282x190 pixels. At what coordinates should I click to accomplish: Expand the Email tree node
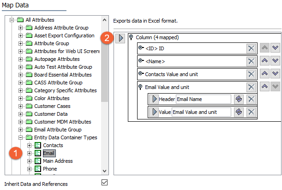click(x=29, y=153)
